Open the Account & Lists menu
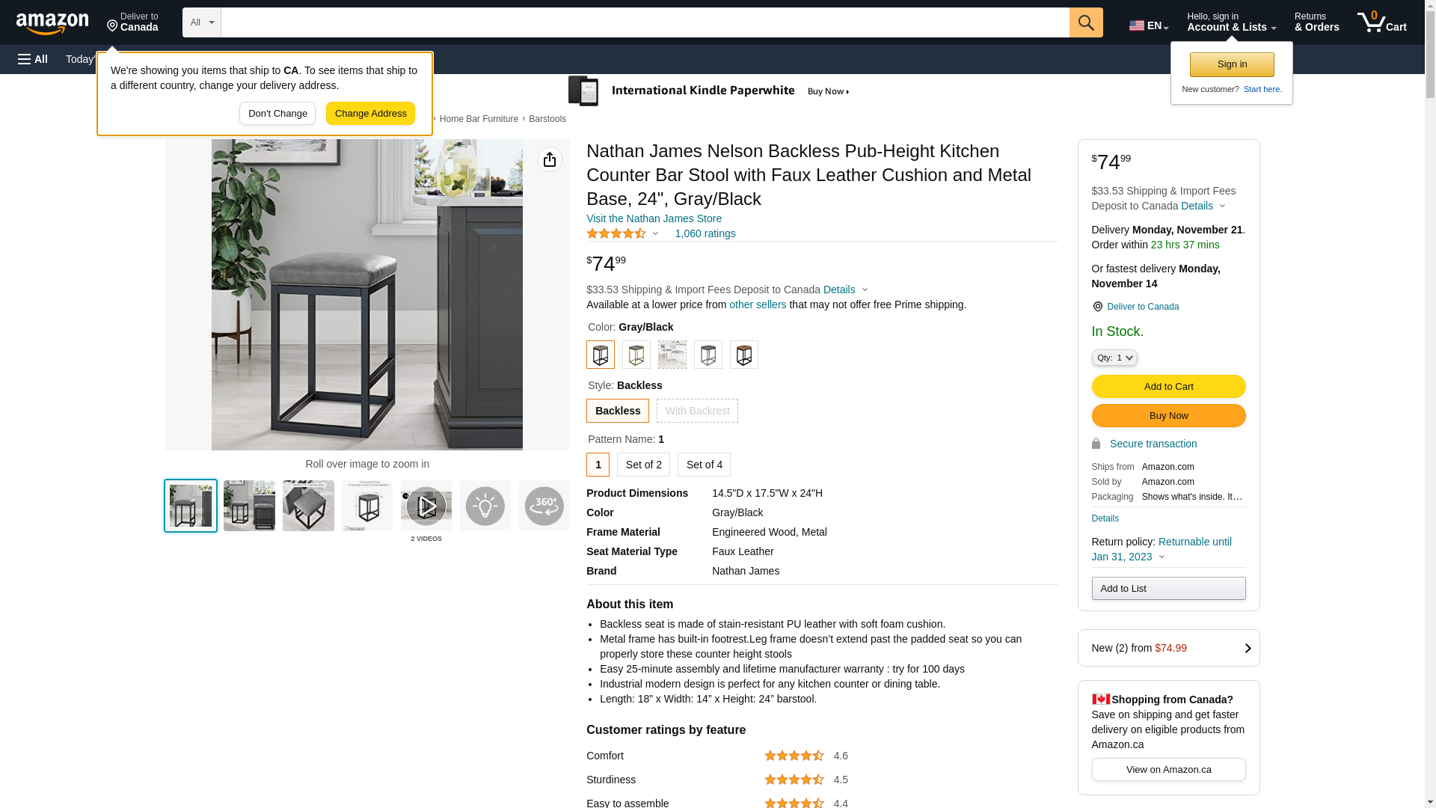Viewport: 1436px width, 808px height. pyautogui.click(x=1231, y=22)
